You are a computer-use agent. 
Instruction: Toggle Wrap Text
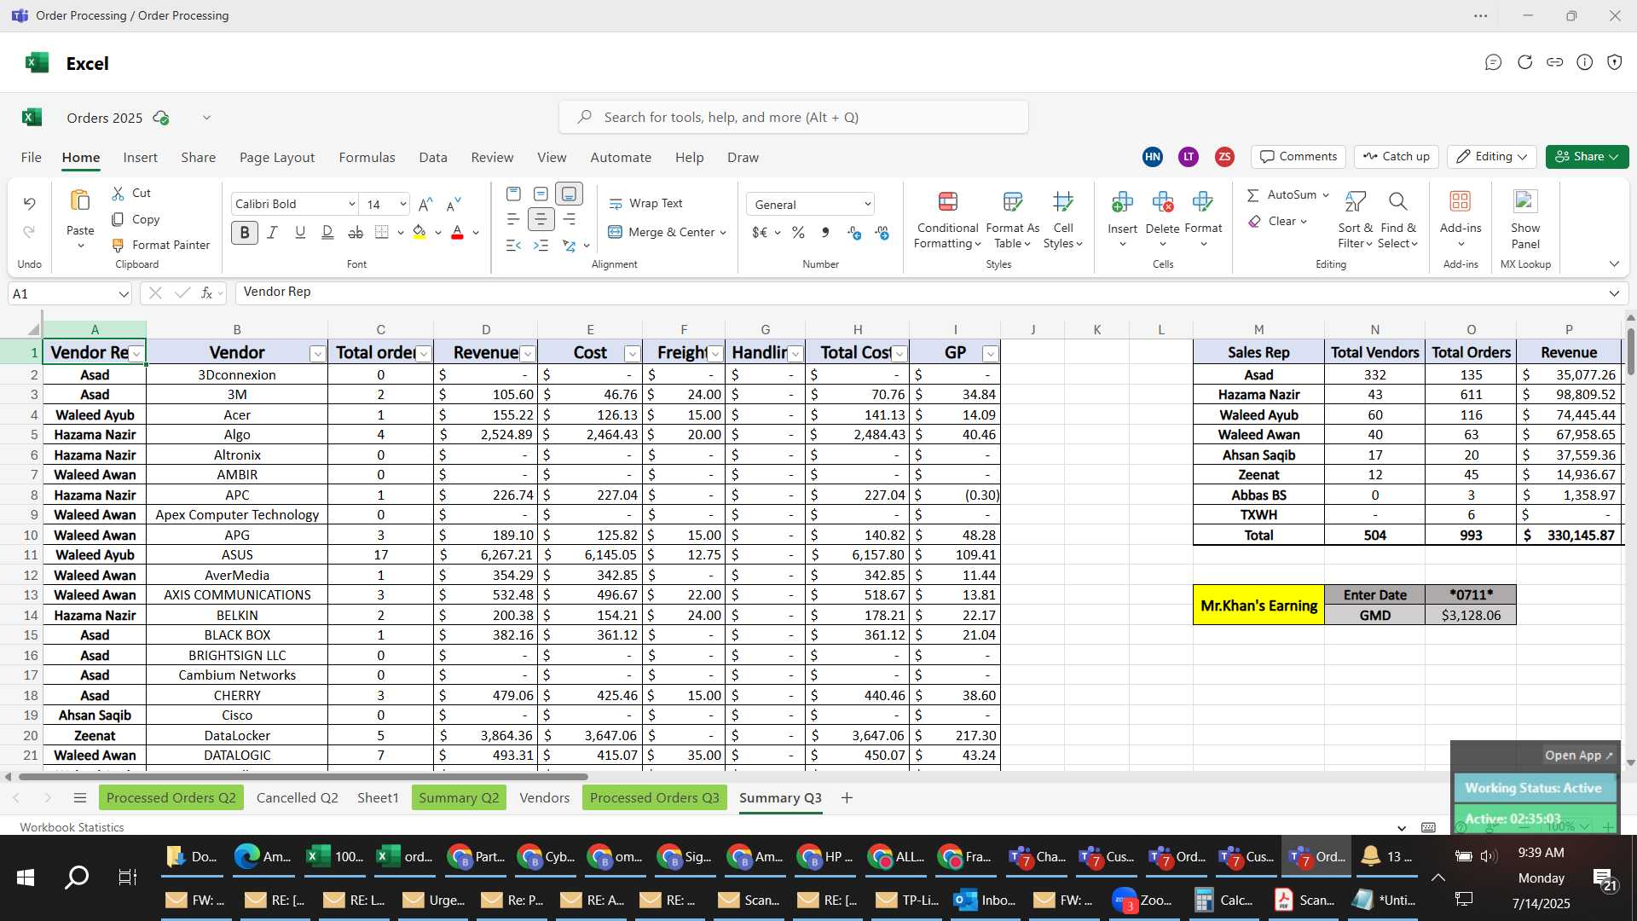(x=645, y=204)
